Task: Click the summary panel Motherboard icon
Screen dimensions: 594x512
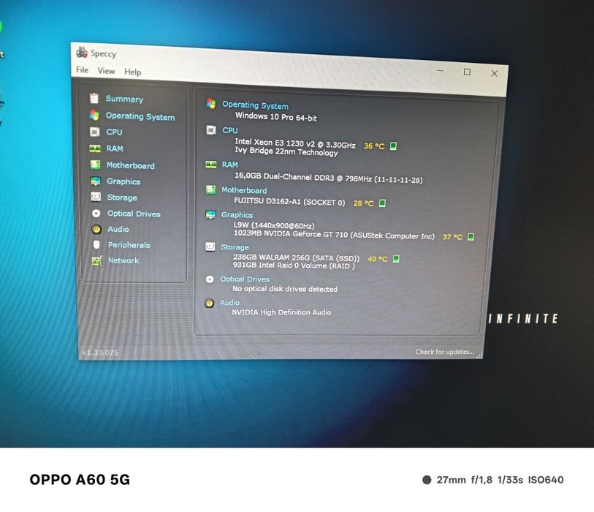Action: tap(210, 189)
